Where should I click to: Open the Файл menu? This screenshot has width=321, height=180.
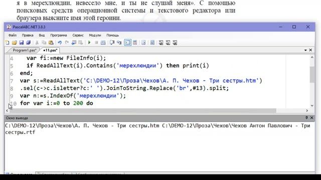[x=13, y=35]
